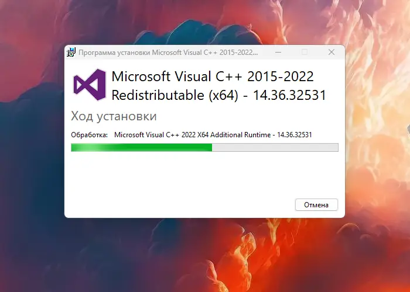This screenshot has height=292, width=410.
Task: Click the 14.36.32531 version in the processing line
Action: [295, 135]
